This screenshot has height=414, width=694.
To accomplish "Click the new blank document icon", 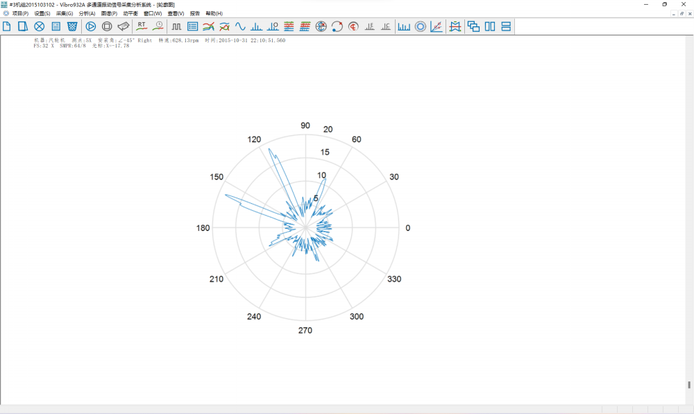I will 7,26.
